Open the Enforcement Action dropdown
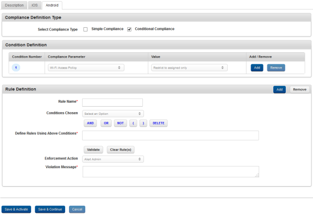Screen dimensions: 313x216 coord(113,159)
